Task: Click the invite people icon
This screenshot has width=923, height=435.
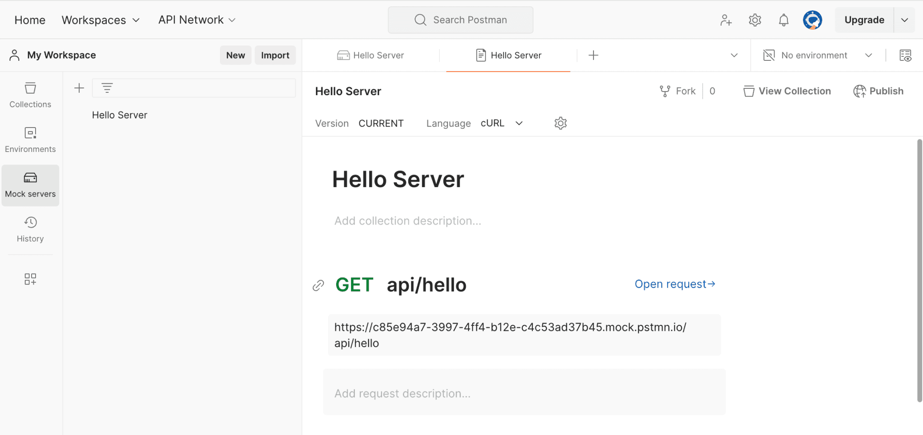Action: coord(726,20)
